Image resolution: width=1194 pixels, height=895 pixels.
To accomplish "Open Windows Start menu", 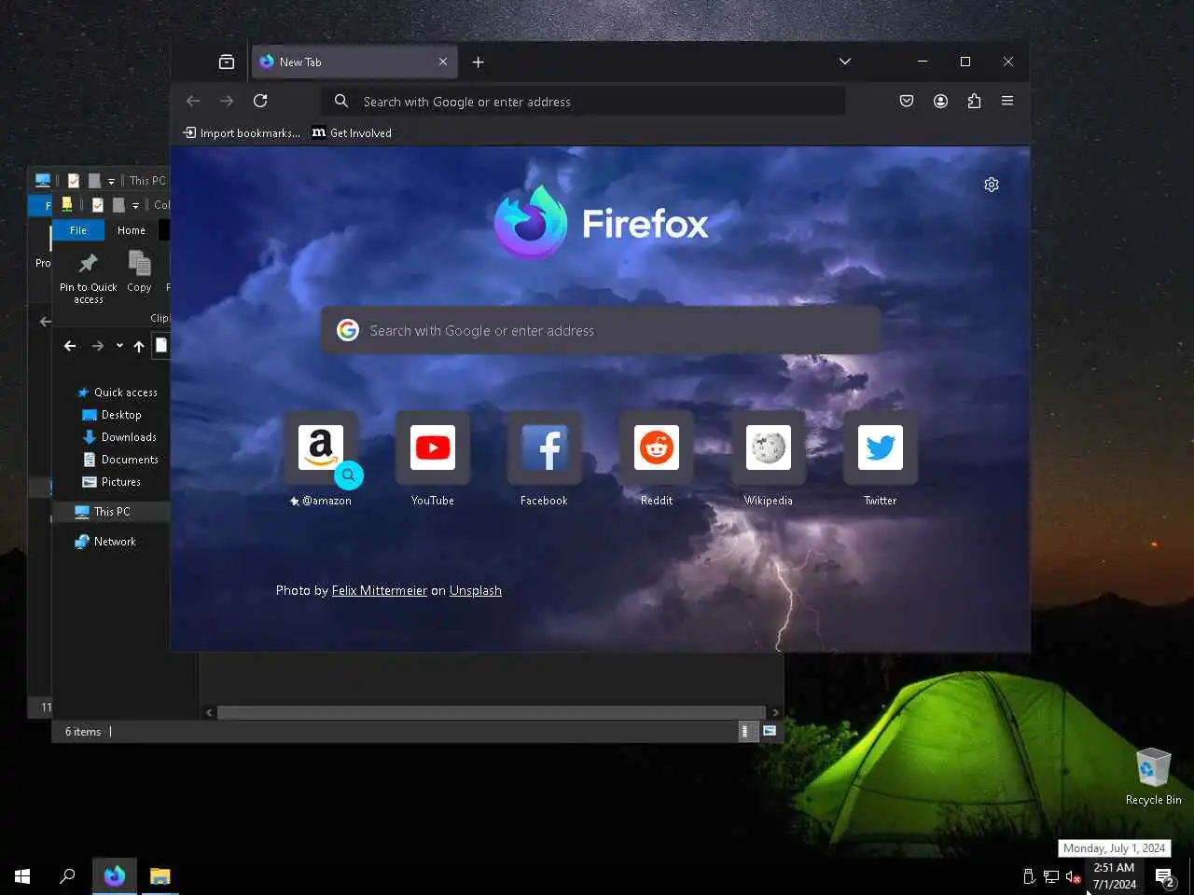I will (22, 876).
